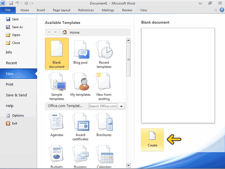Open the Page Layout tab

[62, 10]
